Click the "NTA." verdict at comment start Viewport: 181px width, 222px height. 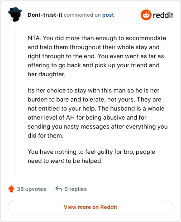tap(34, 38)
